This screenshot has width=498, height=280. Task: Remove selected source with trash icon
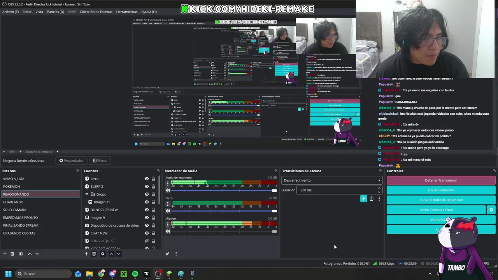coord(94,254)
